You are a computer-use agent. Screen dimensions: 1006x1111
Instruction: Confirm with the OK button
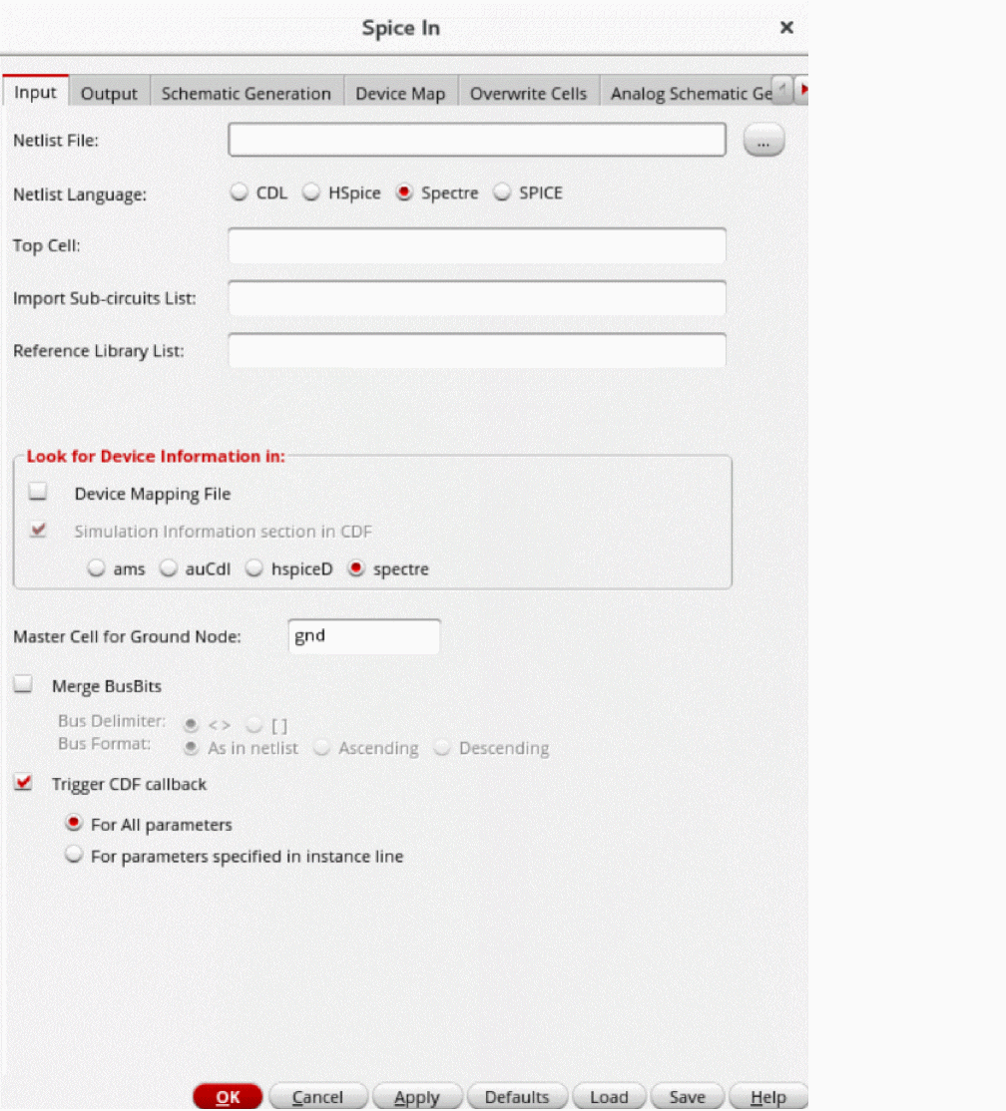point(228,1097)
